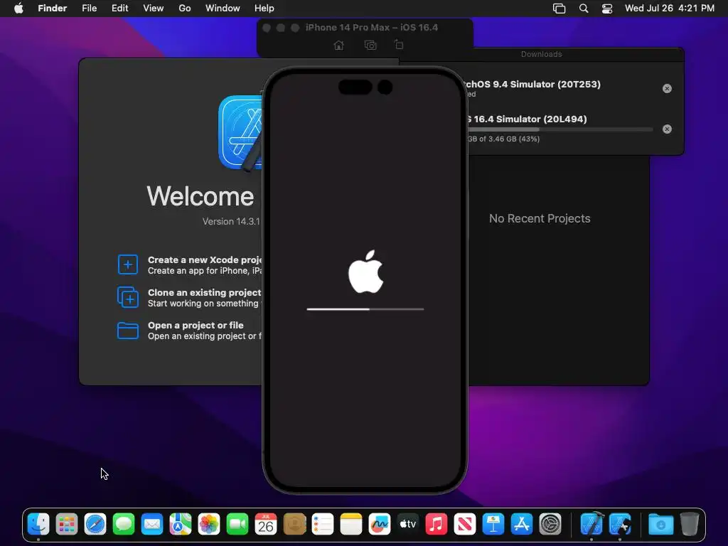Open Notes from the Dock
The image size is (728, 546).
click(x=351, y=525)
